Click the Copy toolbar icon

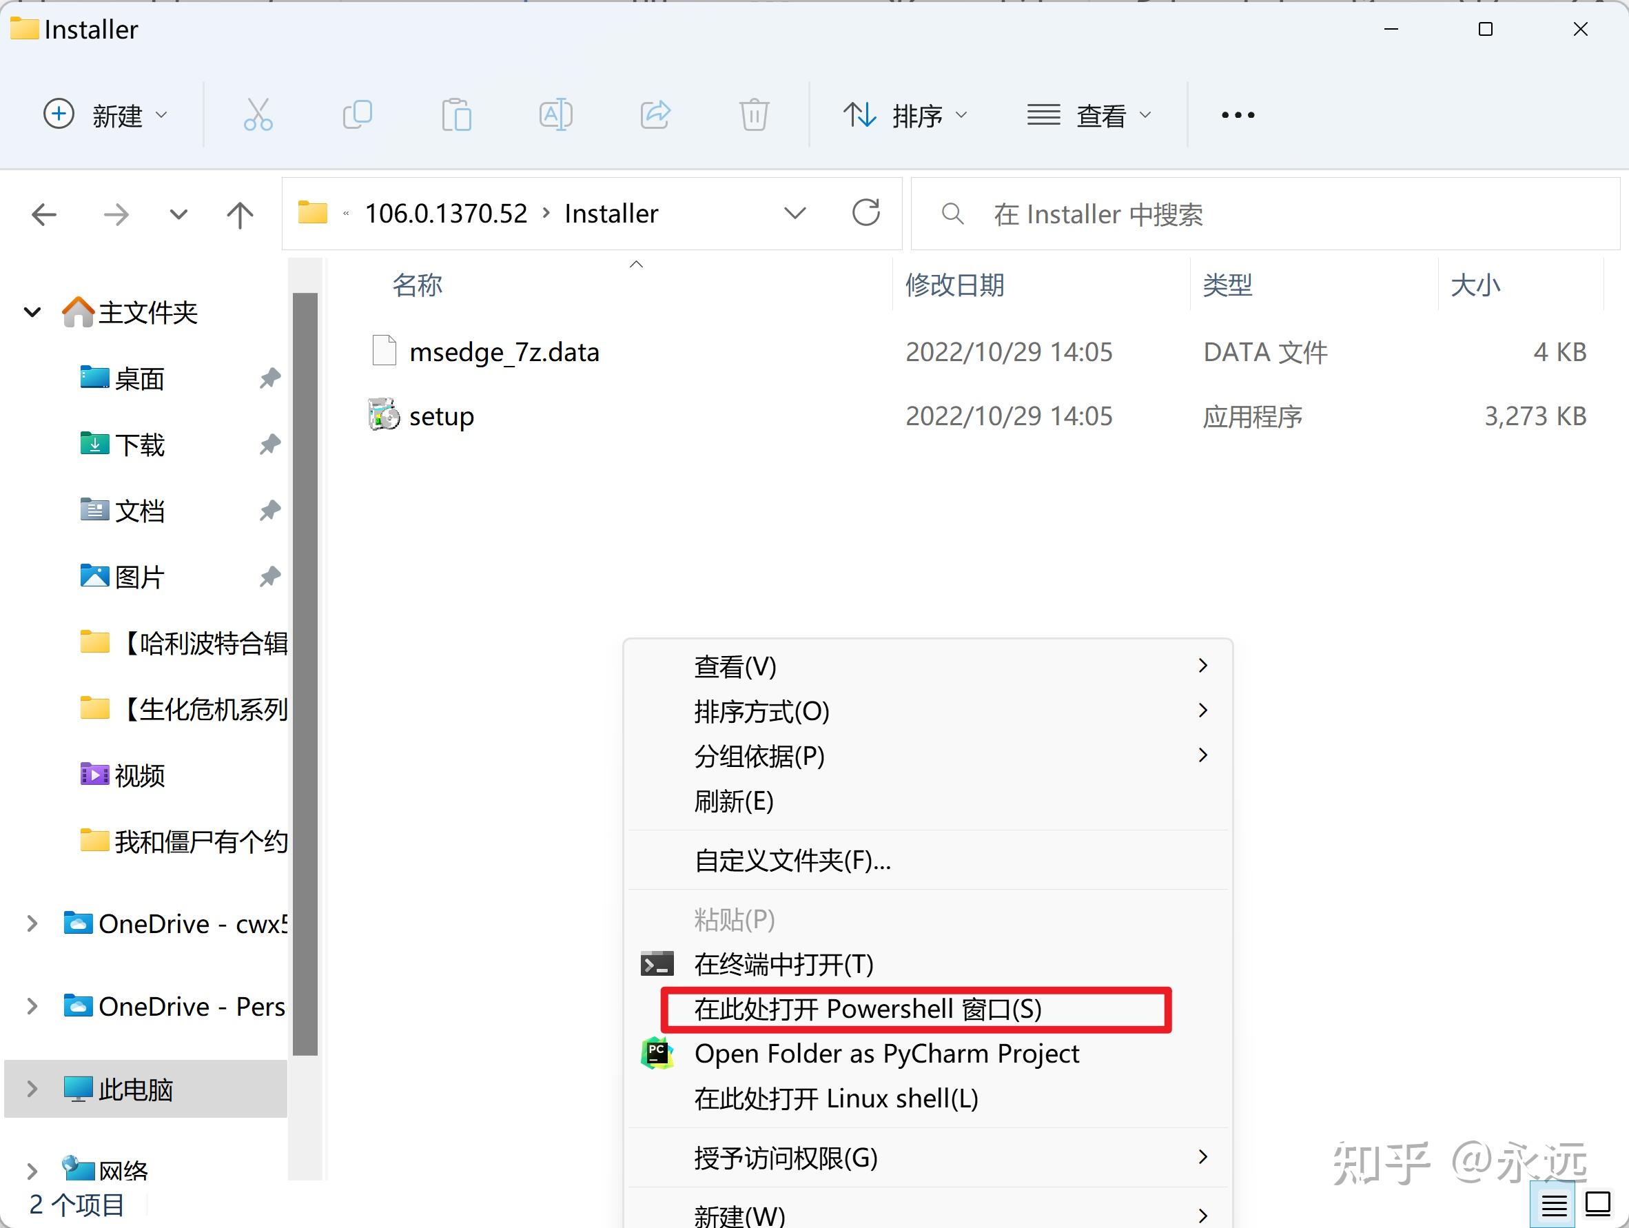357,115
